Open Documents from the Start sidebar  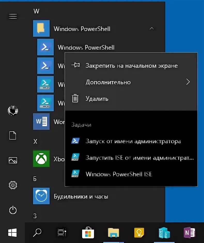13,135
